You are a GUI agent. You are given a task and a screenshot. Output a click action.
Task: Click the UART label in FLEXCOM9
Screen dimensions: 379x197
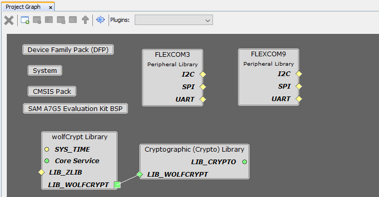[x=281, y=99]
